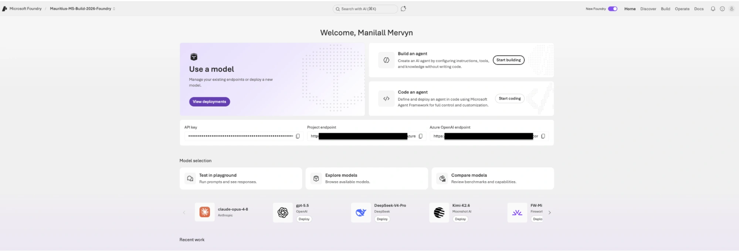Image resolution: width=739 pixels, height=251 pixels.
Task: Copy the Azure OpenAI endpoint
Action: tap(543, 136)
